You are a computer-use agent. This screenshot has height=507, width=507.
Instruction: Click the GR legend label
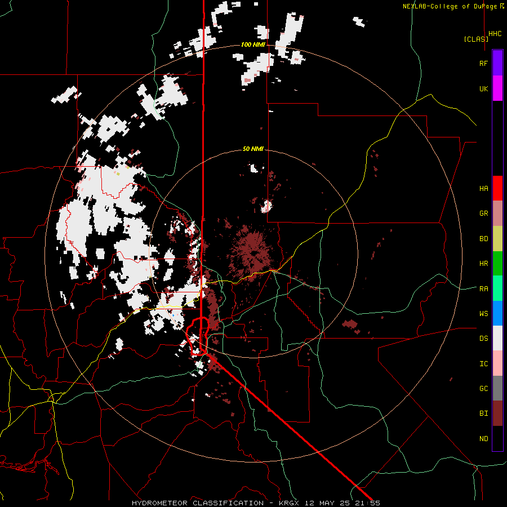click(x=483, y=214)
